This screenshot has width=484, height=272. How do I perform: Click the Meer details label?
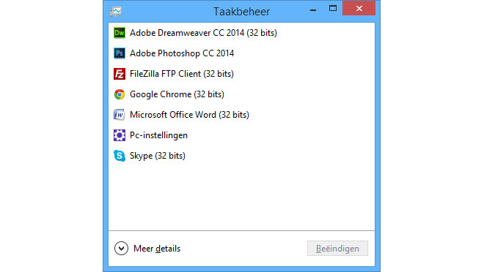click(157, 249)
